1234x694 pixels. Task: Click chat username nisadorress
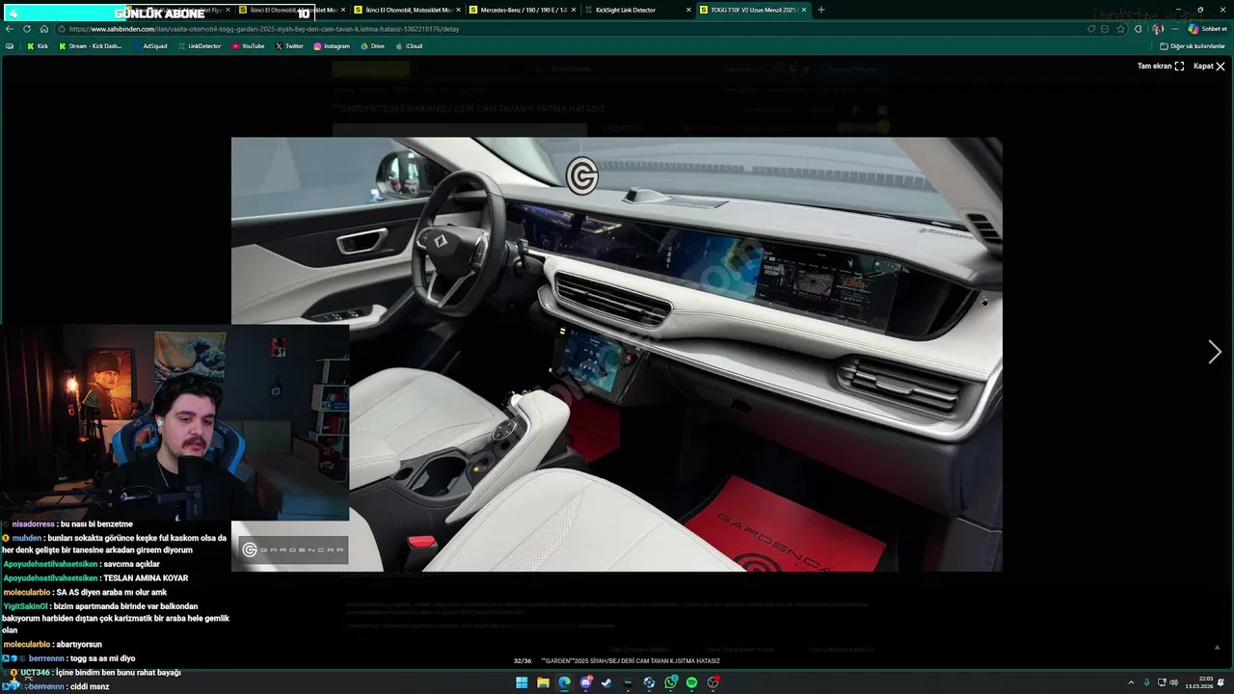33,524
